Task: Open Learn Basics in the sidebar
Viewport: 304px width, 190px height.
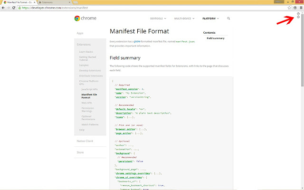Action: coord(86,52)
